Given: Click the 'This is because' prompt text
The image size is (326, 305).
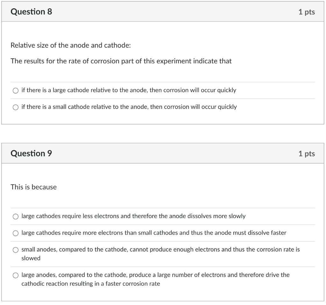Looking at the screenshot, I should point(33,187).
